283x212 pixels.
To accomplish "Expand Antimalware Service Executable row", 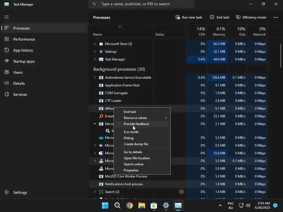I will click(x=95, y=78).
